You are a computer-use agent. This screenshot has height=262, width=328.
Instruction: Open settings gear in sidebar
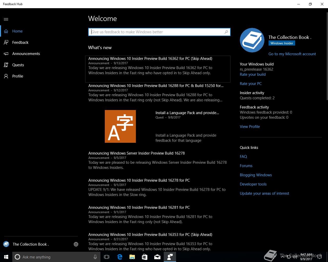(x=76, y=244)
